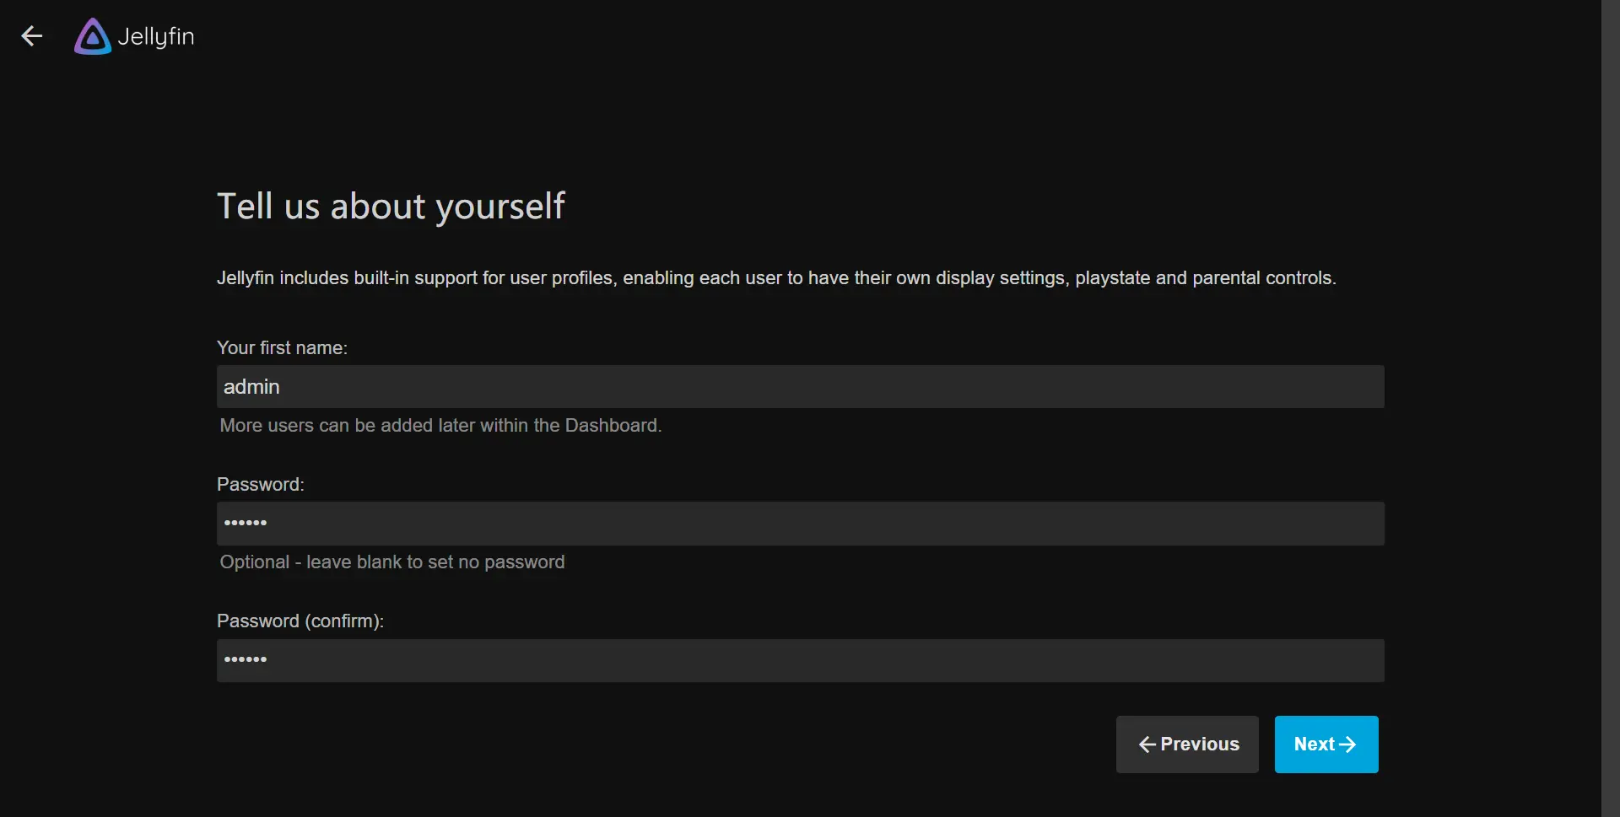Click the back arrow in the header
This screenshot has height=817, width=1620.
pyautogui.click(x=32, y=36)
